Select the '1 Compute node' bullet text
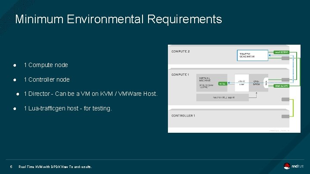 [x=46, y=65]
